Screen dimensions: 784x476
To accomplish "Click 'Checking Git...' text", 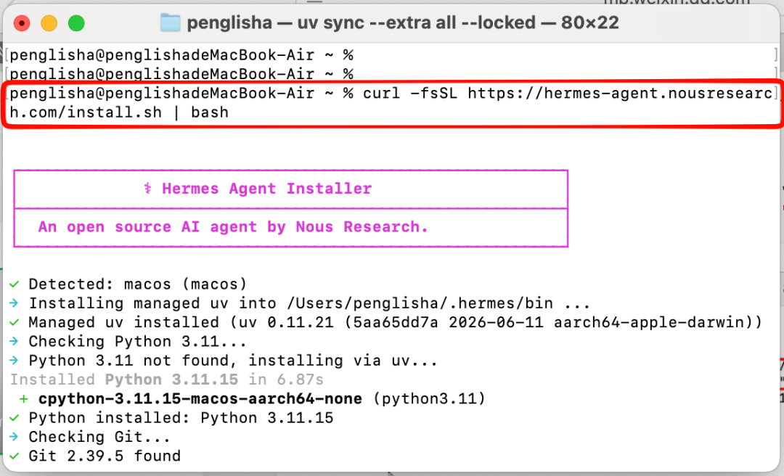I will [99, 437].
